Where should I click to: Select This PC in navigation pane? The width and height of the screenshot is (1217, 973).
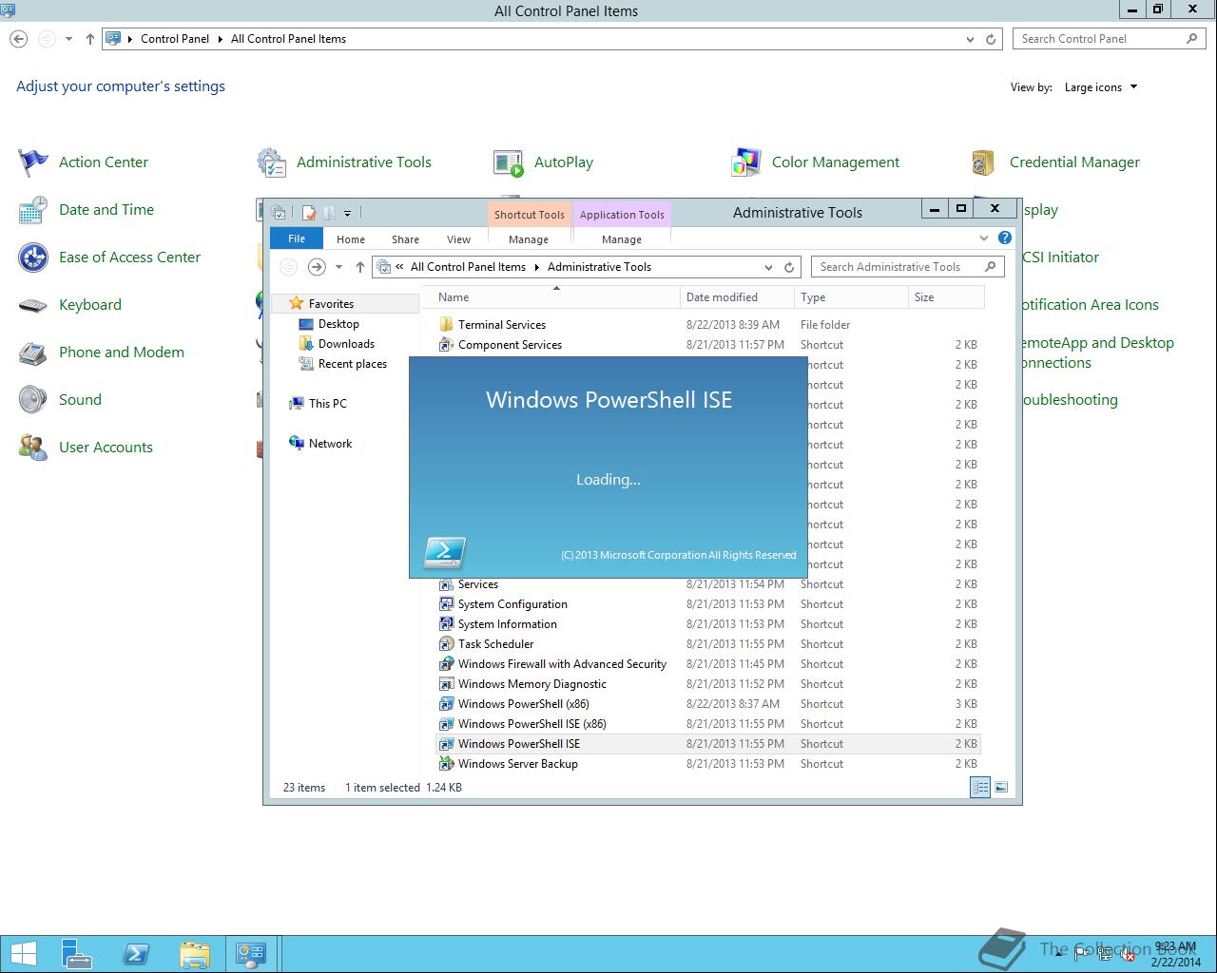point(327,404)
